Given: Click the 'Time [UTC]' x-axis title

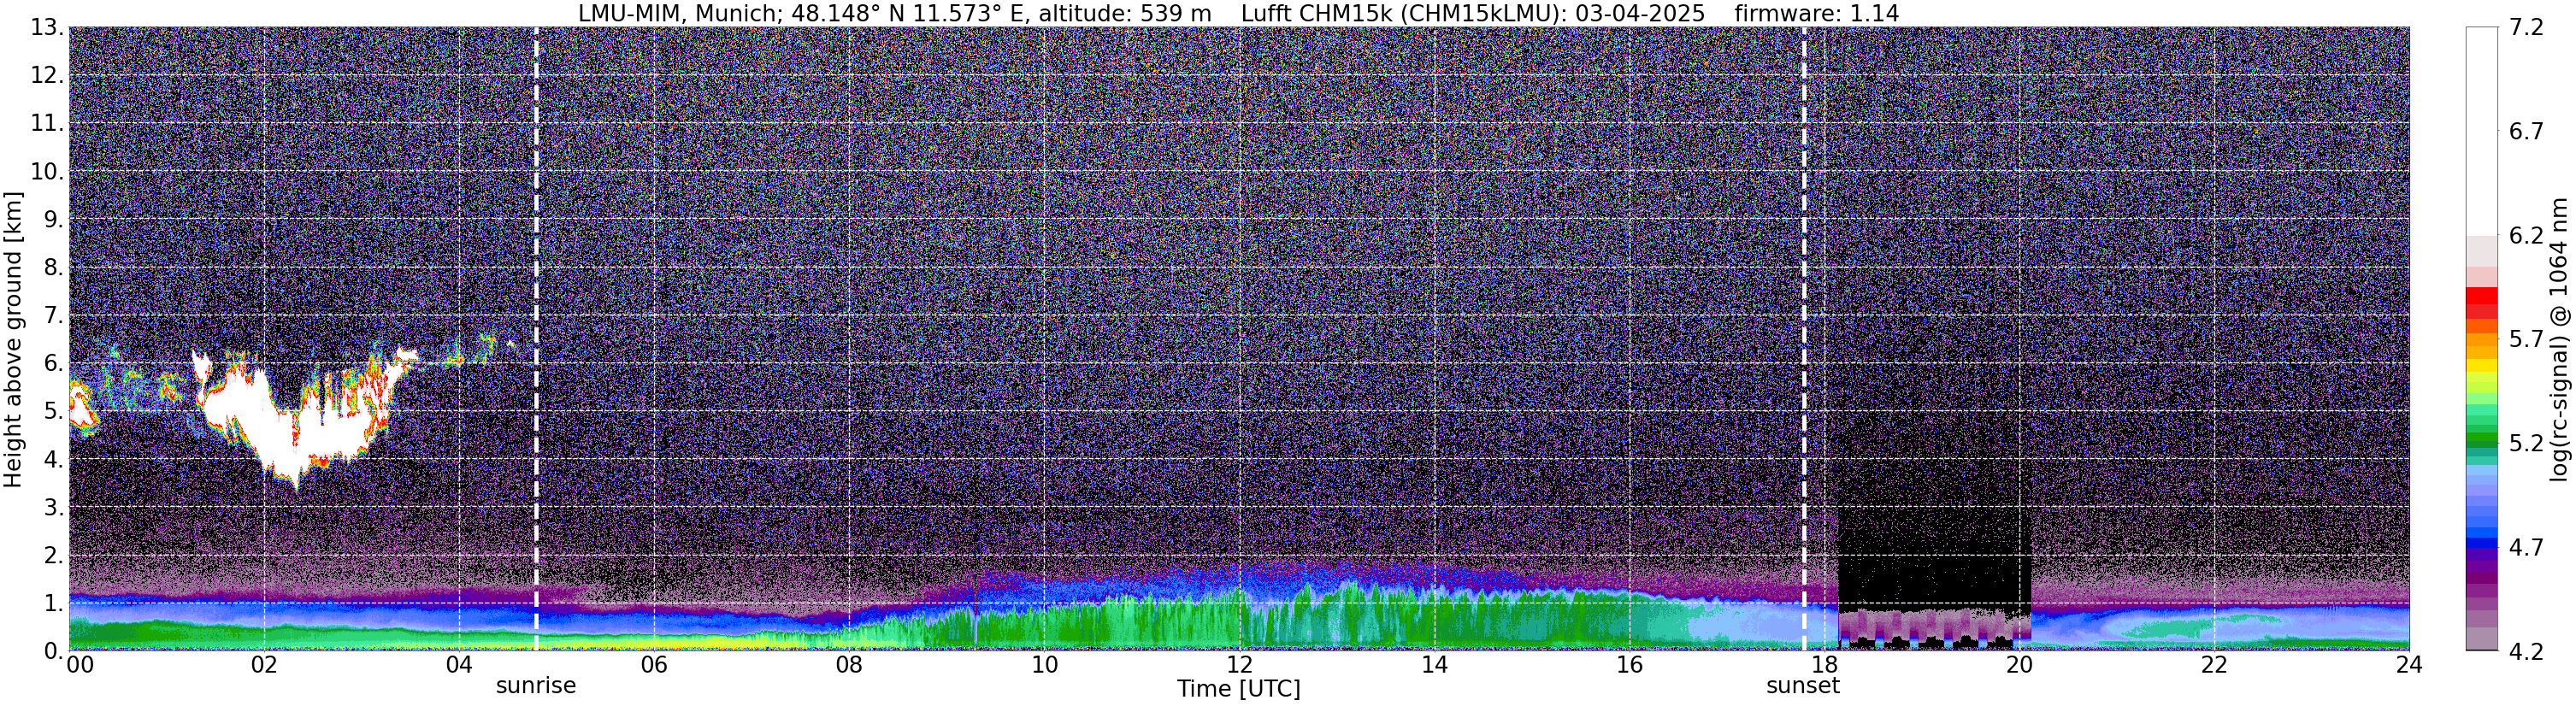Looking at the screenshot, I should (1239, 689).
